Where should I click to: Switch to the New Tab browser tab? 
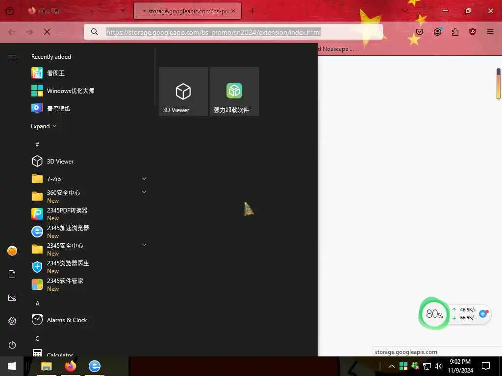tap(76, 11)
